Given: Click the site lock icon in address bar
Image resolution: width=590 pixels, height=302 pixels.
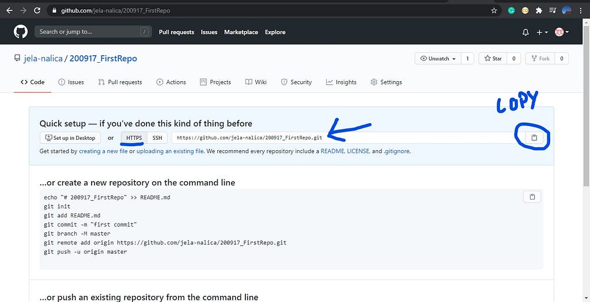Looking at the screenshot, I should tap(54, 10).
